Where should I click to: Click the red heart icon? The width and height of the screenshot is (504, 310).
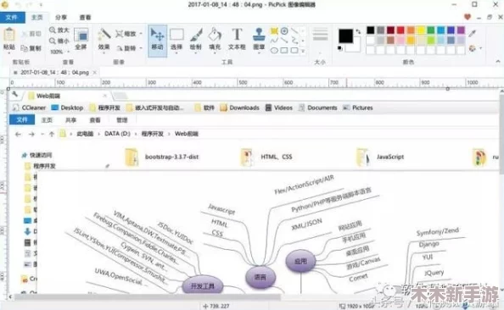(468, 17)
